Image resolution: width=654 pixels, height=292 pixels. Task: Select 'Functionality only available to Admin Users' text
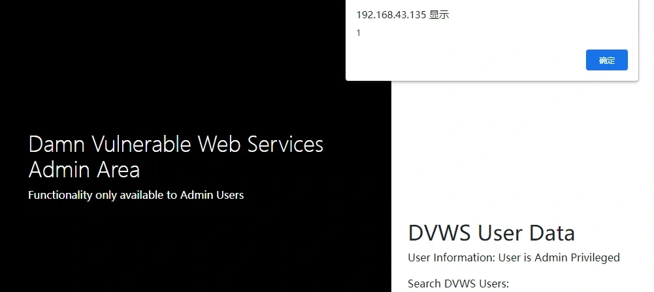coord(136,195)
